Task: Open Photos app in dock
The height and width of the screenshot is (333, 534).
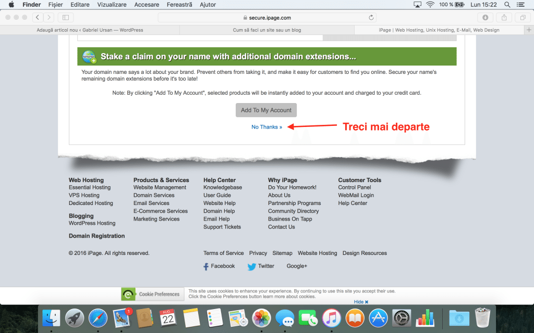Action: click(x=261, y=318)
